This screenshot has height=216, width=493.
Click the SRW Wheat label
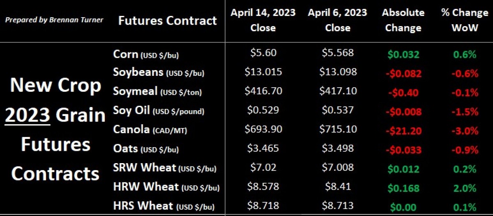pos(165,168)
